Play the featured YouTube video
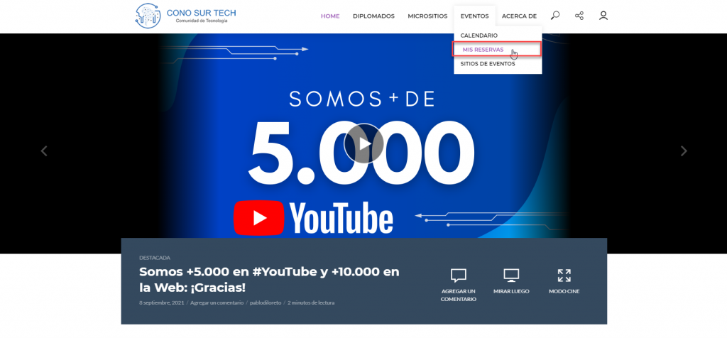Image resolution: width=727 pixels, height=338 pixels. pyautogui.click(x=363, y=143)
